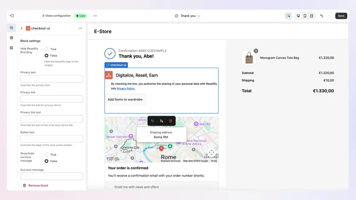
Task: Delete block via floating toolbar trash icon
Action: coord(170,121)
